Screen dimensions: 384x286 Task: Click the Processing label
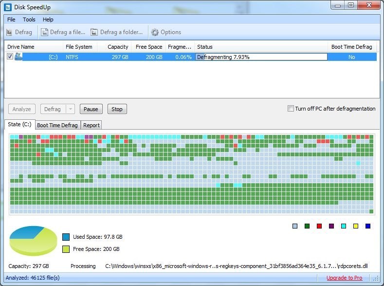tap(83, 266)
